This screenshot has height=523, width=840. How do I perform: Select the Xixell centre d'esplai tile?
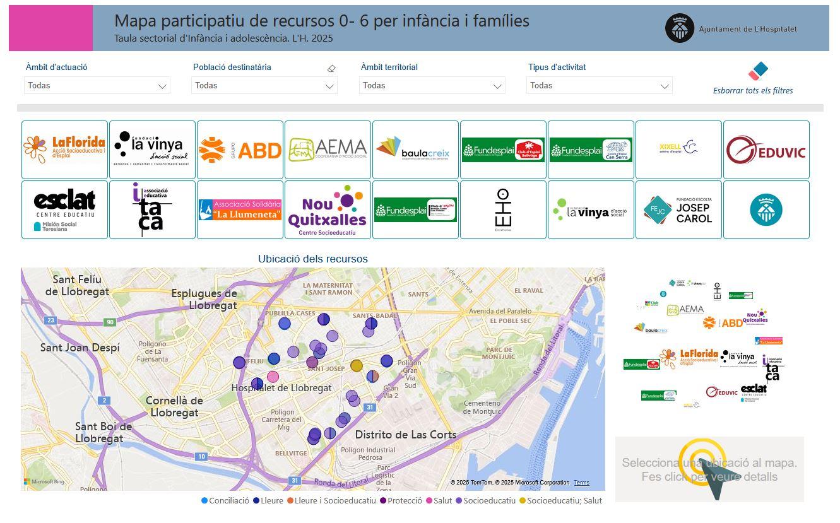coord(678,150)
